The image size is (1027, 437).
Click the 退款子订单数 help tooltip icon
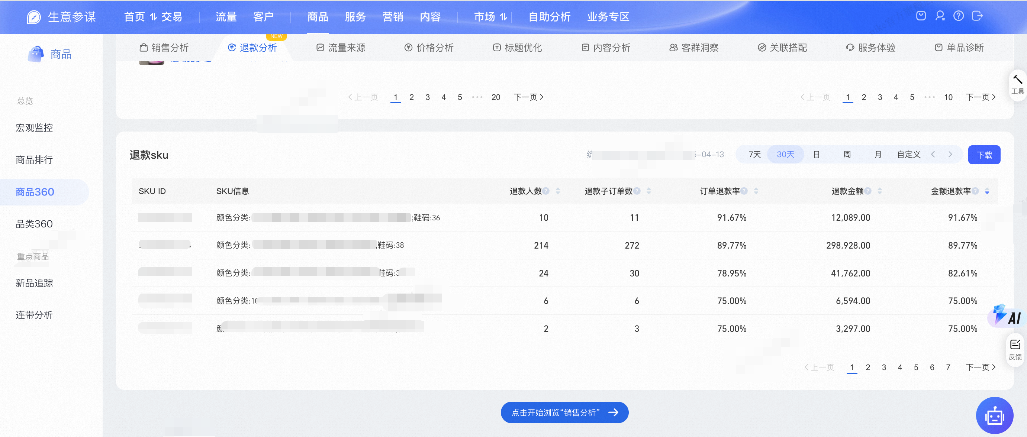tap(637, 191)
